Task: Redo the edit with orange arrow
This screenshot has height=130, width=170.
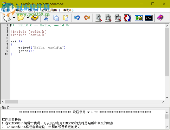Action: [87, 18]
